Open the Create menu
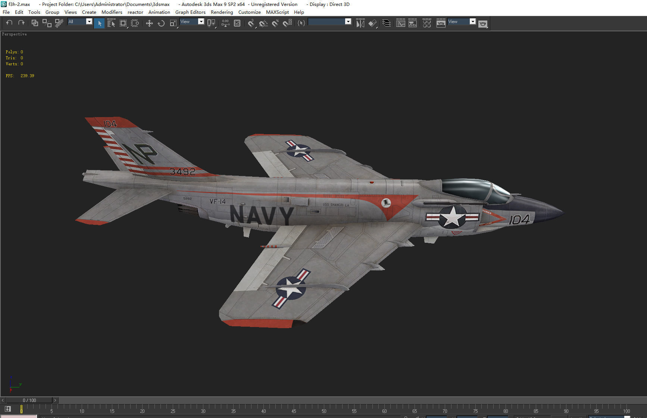Viewport: 647px width, 418px height. pos(89,12)
